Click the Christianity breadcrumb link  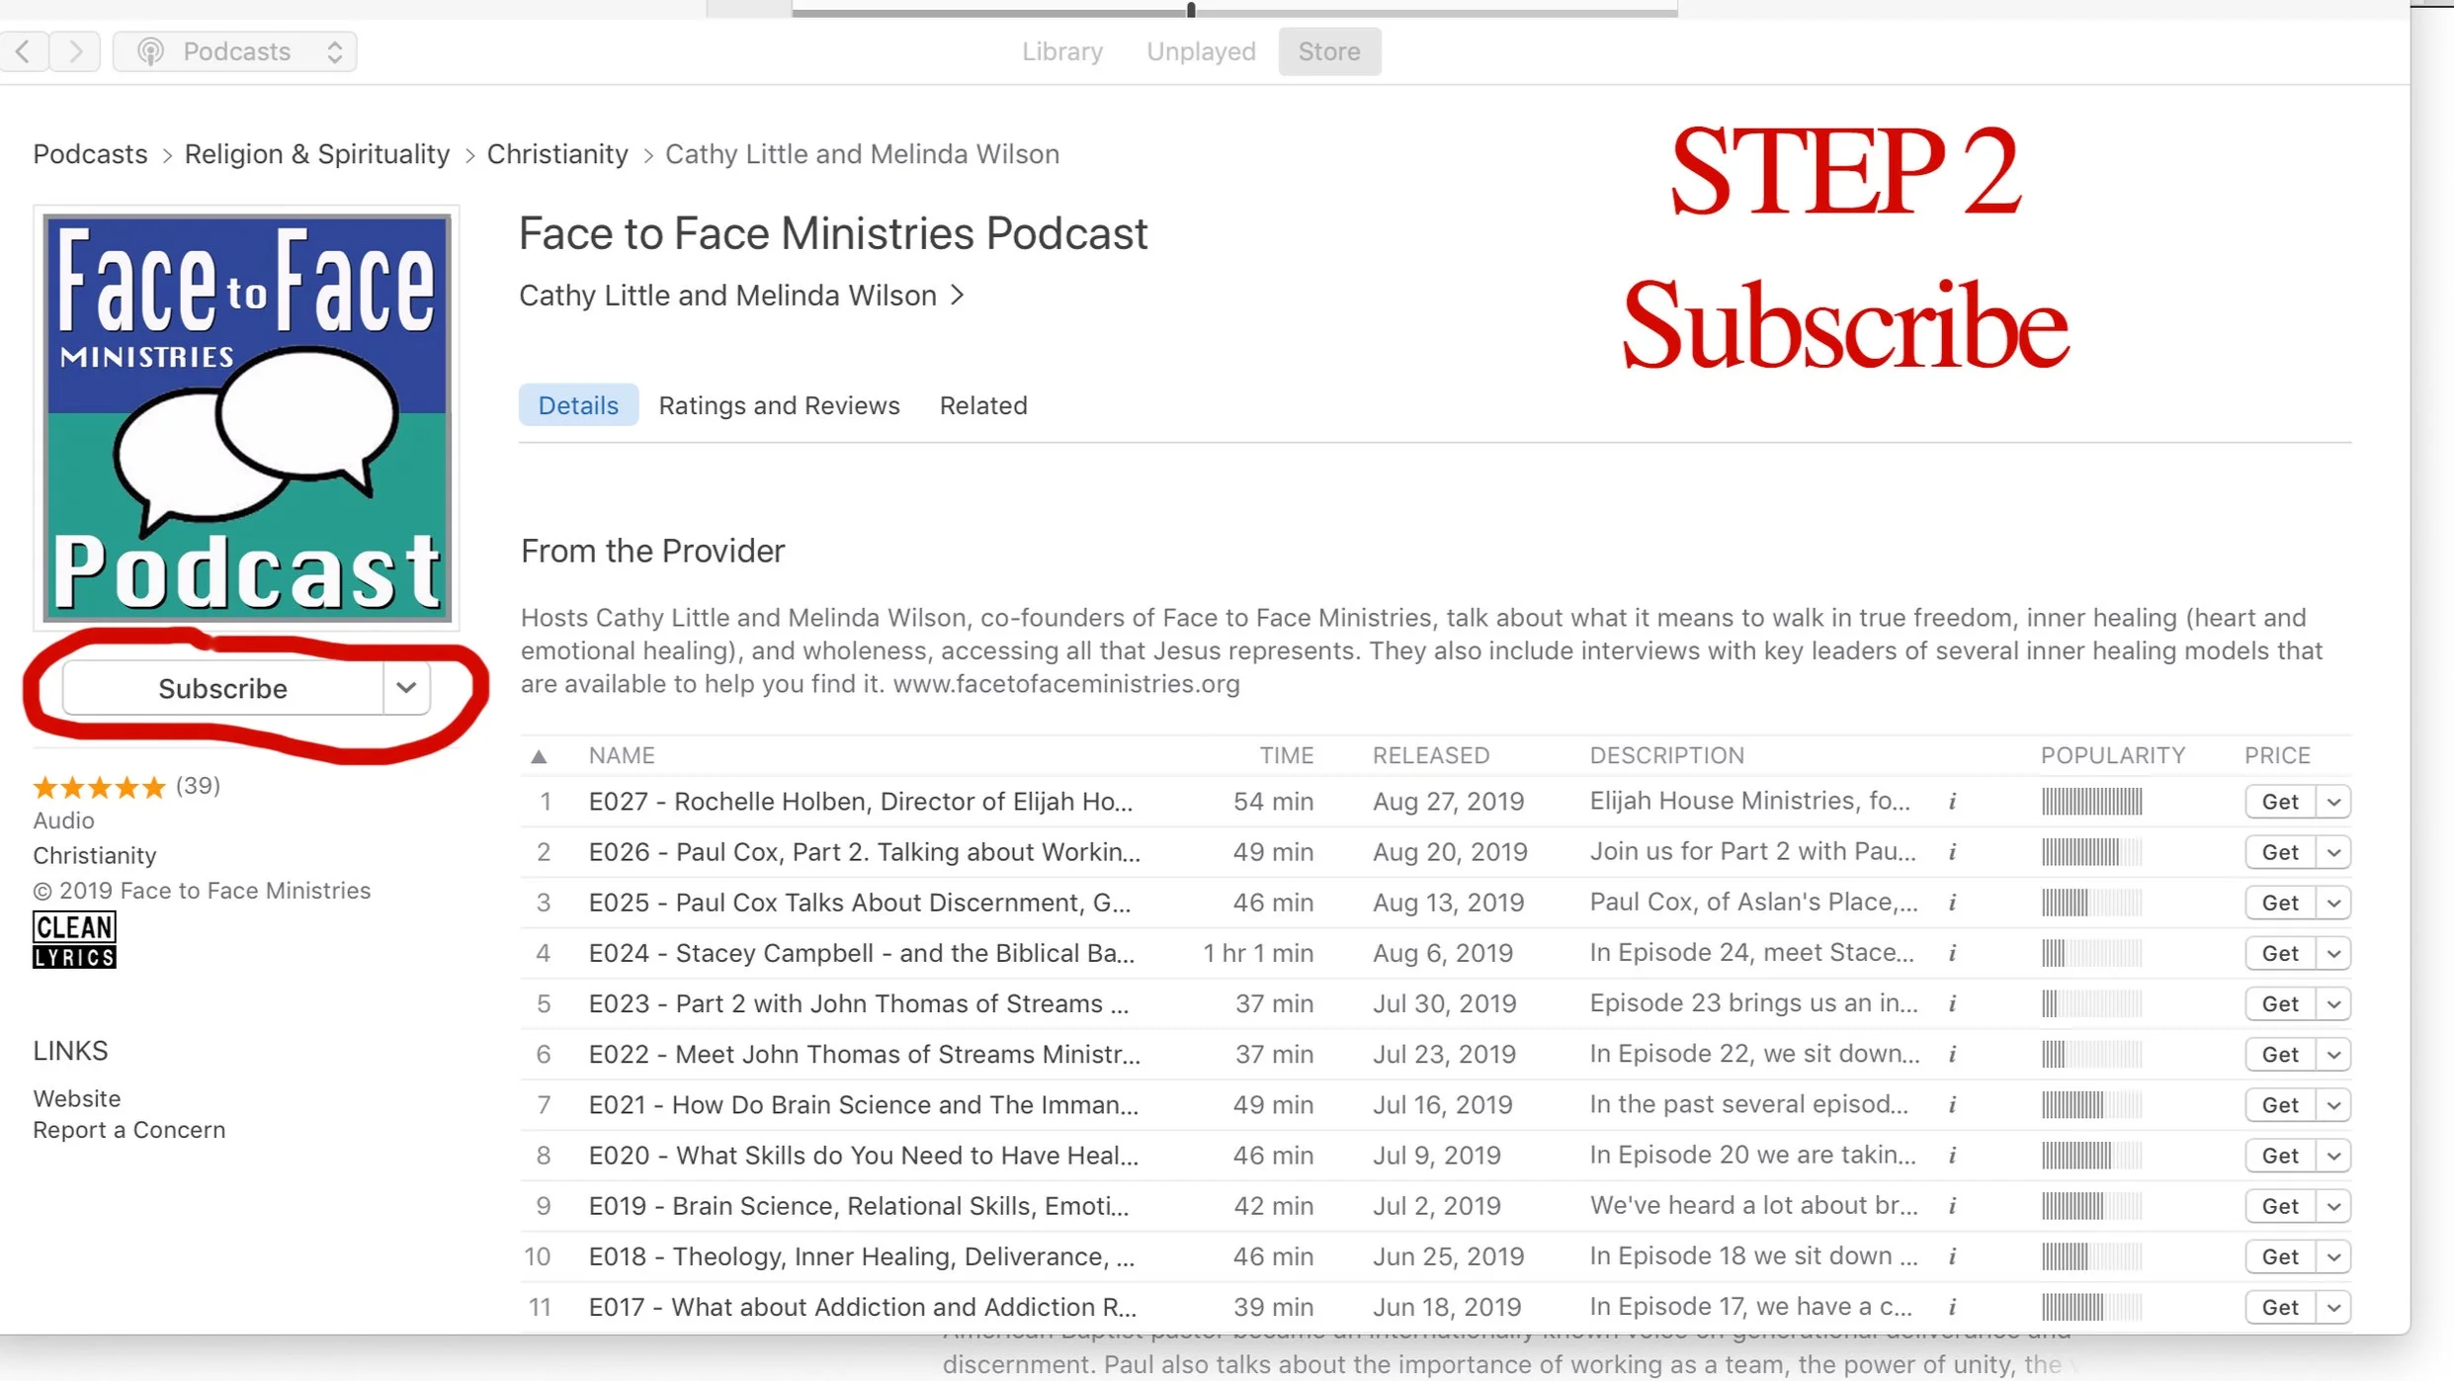[557, 154]
